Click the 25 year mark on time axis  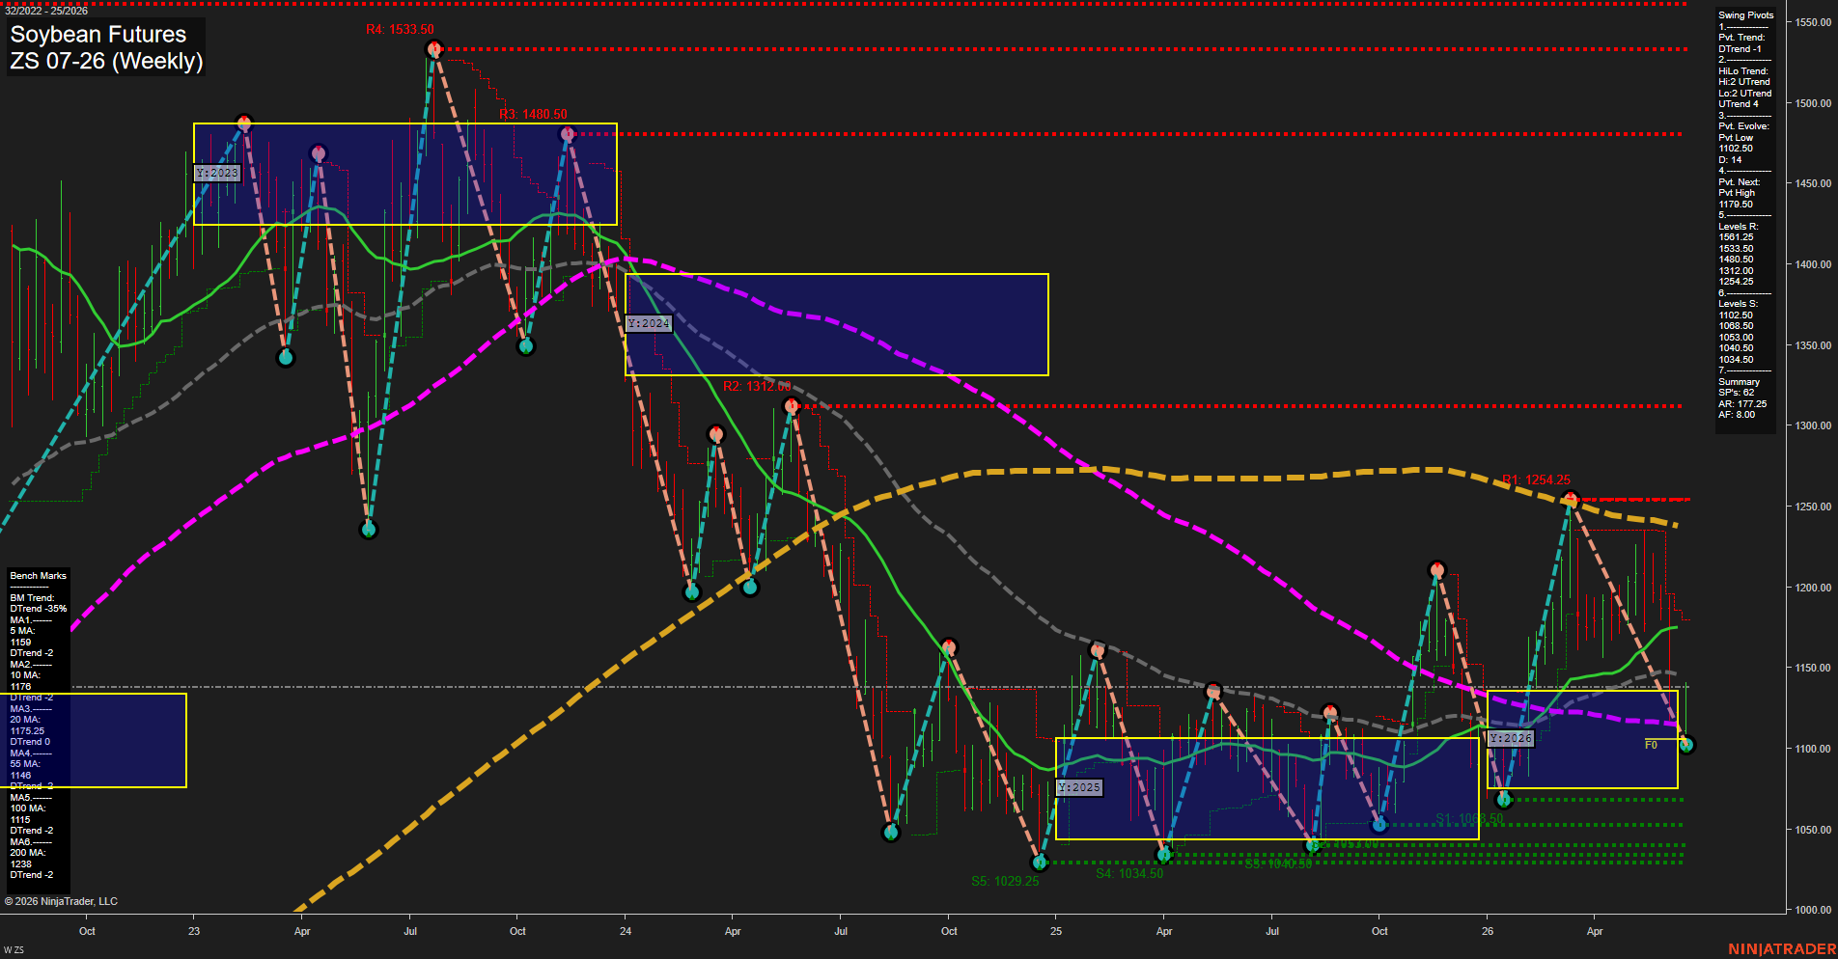point(1056,931)
